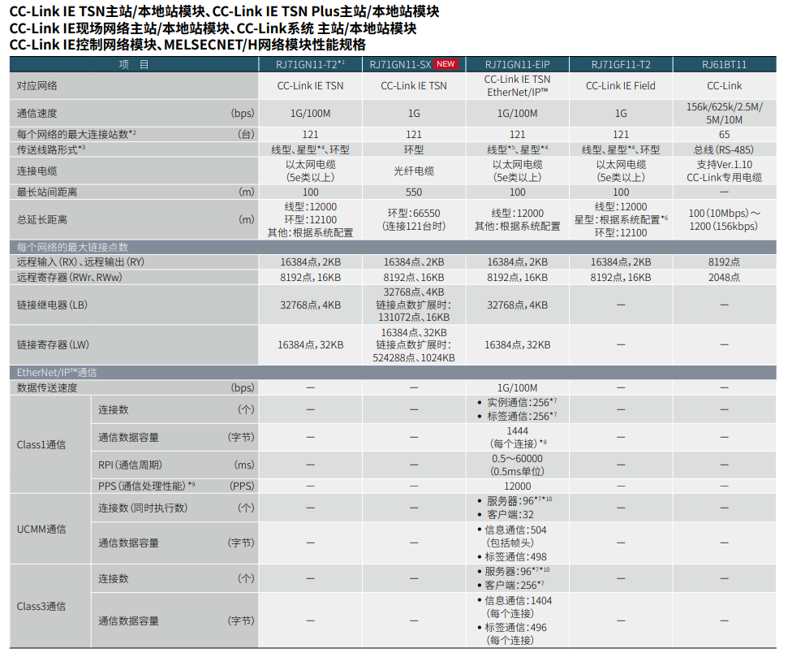Click the 65 max stations cell
Image resolution: width=788 pixels, height=653 pixels.
pos(724,134)
